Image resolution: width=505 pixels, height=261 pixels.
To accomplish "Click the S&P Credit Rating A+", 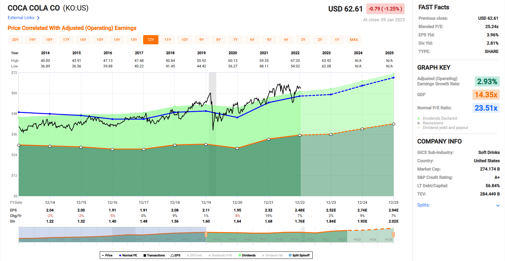I will tap(497, 178).
